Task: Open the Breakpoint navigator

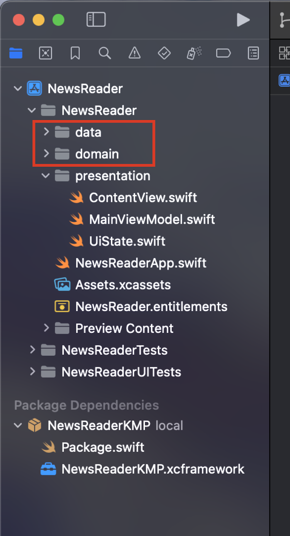Action: point(223,53)
